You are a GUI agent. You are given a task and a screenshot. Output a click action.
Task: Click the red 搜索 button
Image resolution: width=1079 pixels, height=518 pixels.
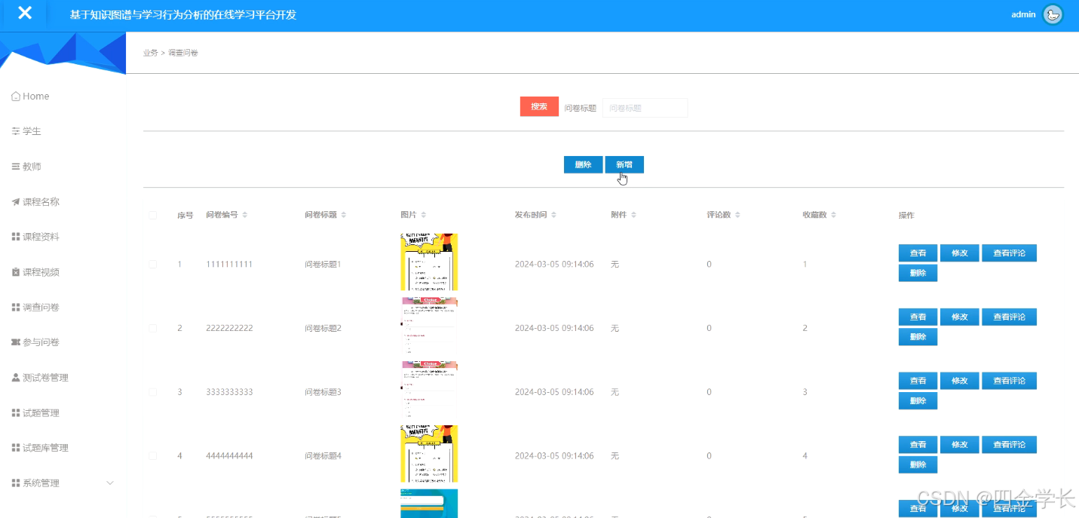pyautogui.click(x=539, y=107)
